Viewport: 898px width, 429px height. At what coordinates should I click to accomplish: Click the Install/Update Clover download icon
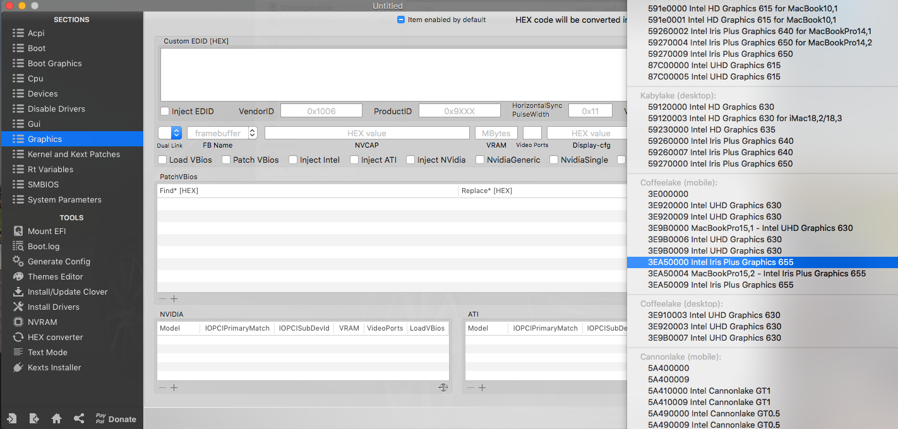[18, 291]
